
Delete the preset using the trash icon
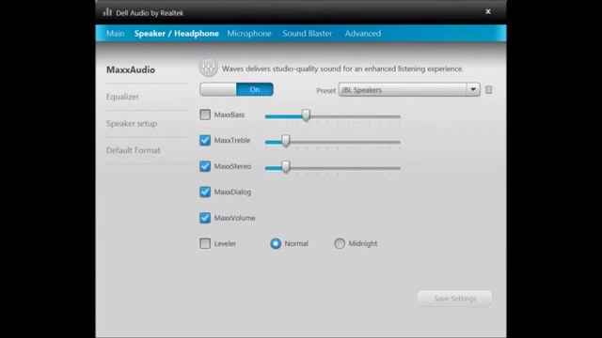(x=488, y=90)
